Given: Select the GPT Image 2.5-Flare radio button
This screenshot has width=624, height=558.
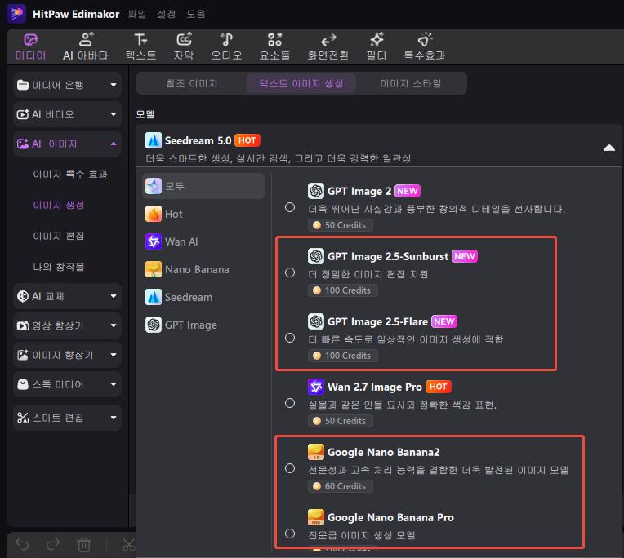Looking at the screenshot, I should click(x=290, y=338).
